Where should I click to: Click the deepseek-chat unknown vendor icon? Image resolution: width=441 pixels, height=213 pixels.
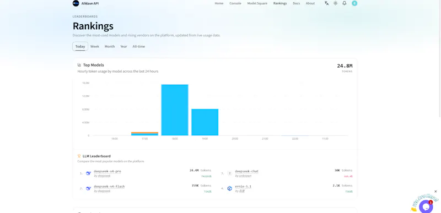pos(230,173)
